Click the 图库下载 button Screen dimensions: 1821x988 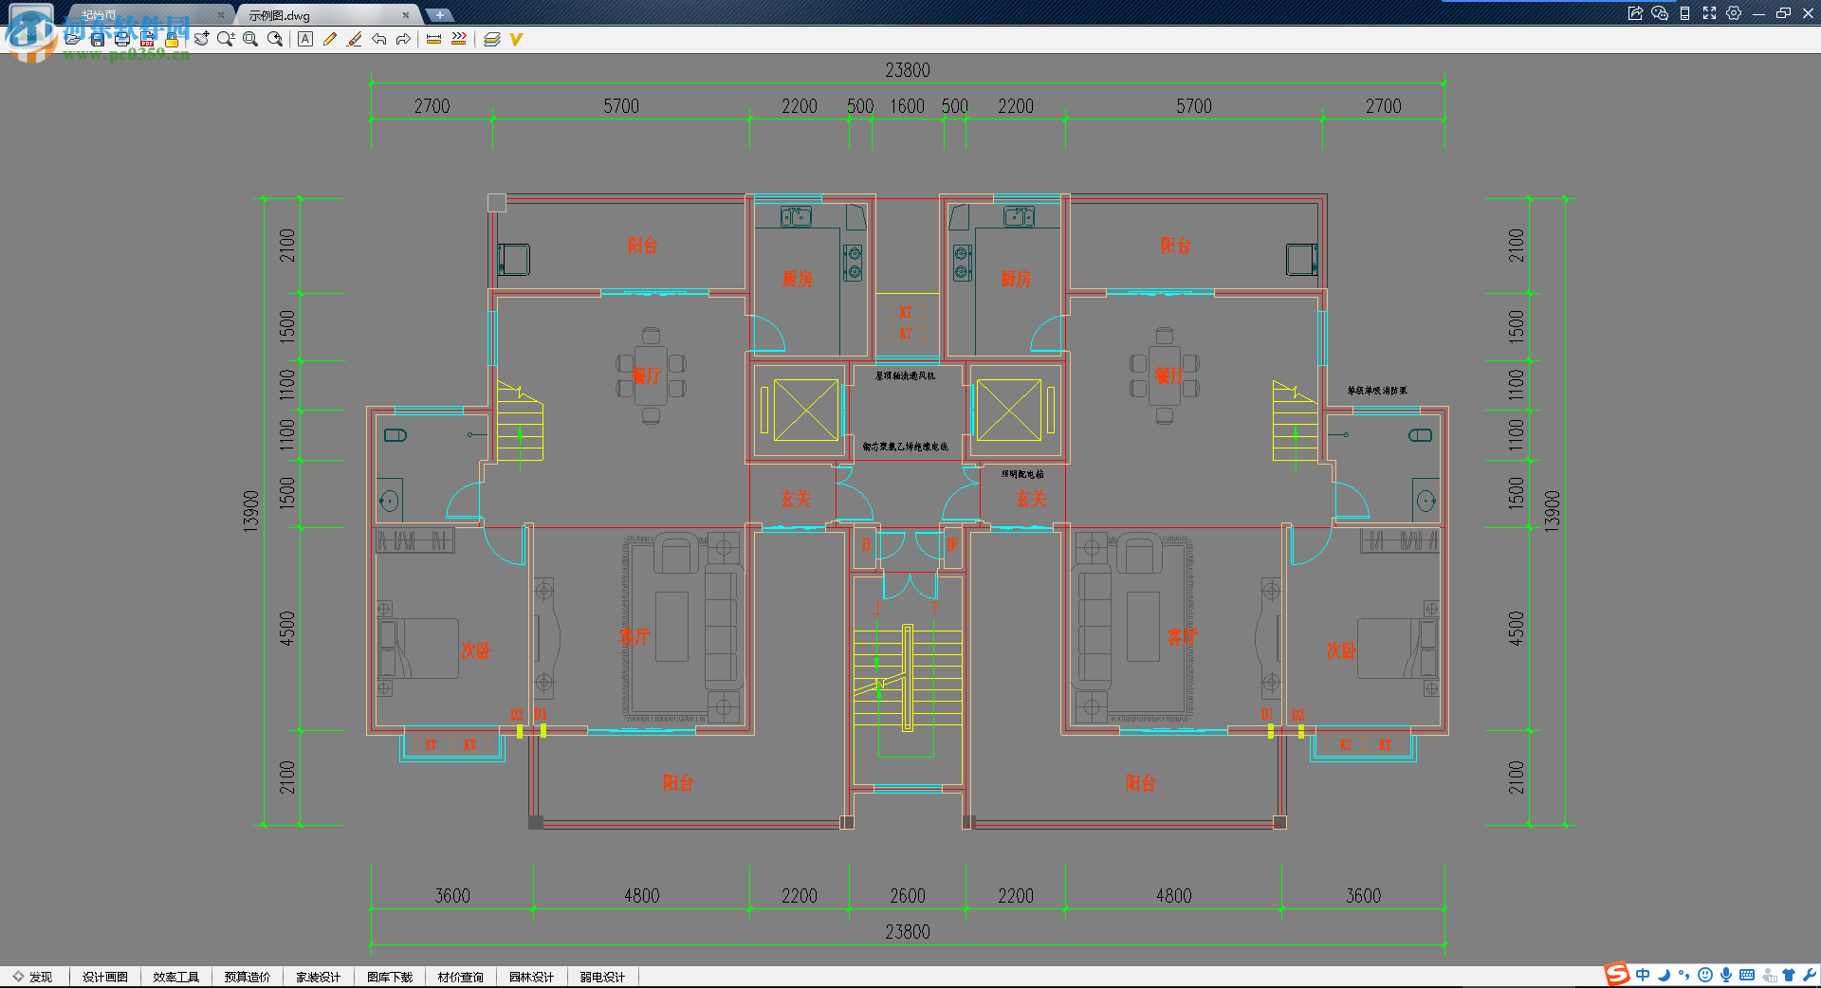(390, 977)
